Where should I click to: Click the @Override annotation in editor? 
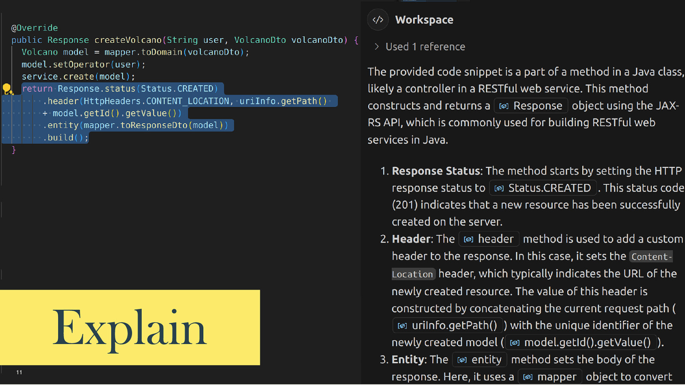click(x=35, y=28)
